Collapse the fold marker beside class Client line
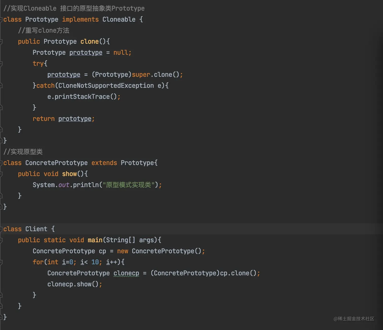Image resolution: width=383 pixels, height=330 pixels. click(1, 229)
